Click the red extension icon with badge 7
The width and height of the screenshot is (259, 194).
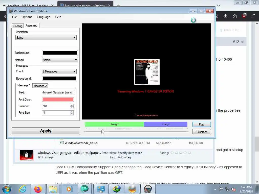[244, 16]
